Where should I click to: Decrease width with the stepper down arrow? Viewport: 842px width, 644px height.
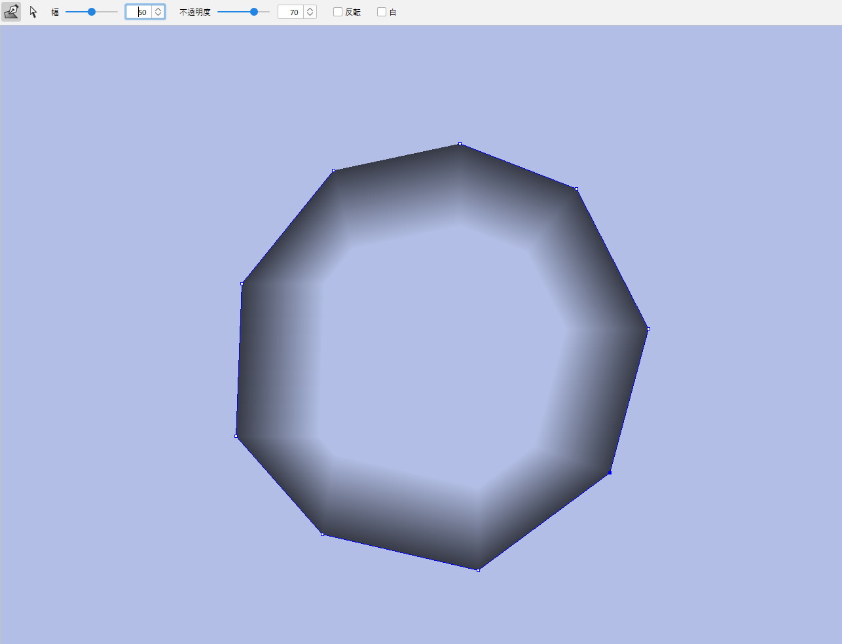(158, 15)
